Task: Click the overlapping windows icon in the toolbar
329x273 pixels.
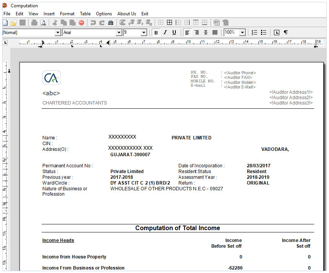Action: pyautogui.click(x=216, y=23)
